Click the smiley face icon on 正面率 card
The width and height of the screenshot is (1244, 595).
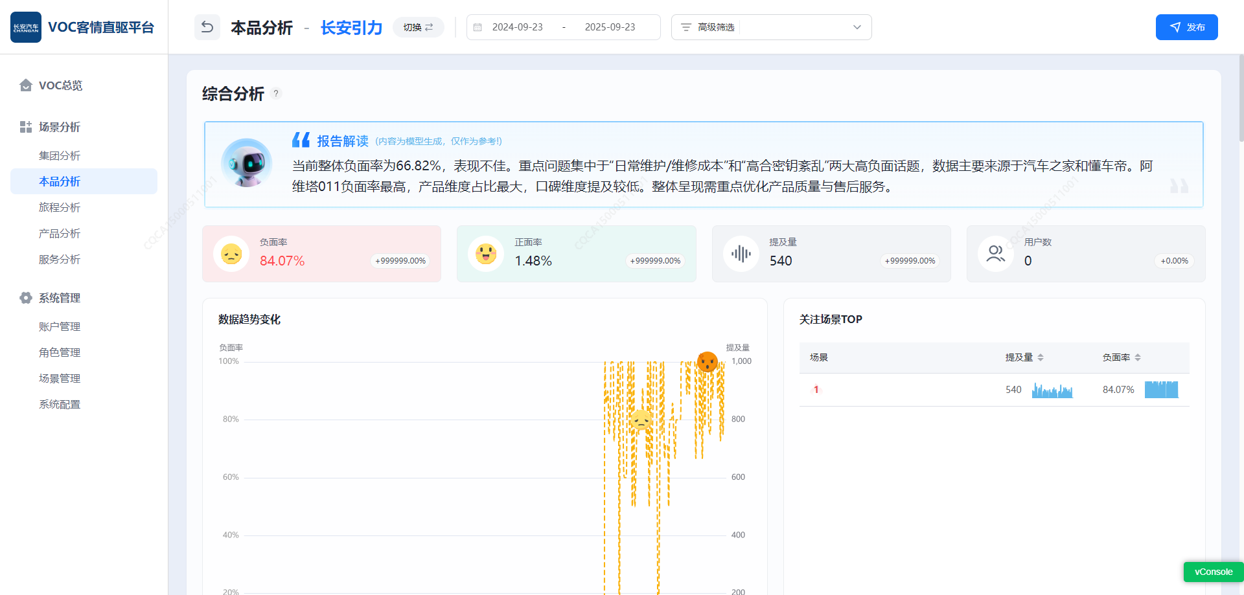tap(486, 254)
